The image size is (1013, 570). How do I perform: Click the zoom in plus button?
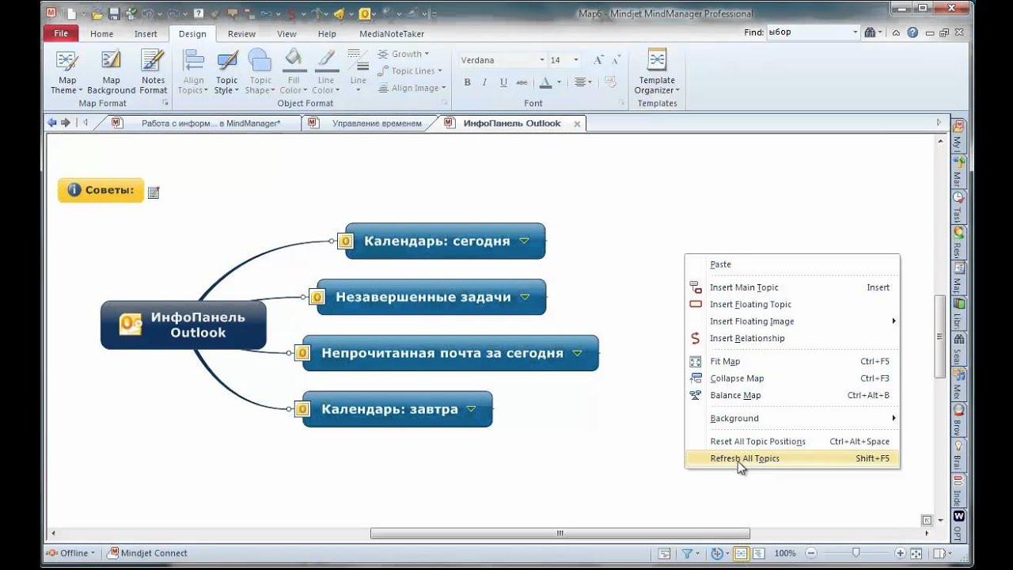[x=901, y=553]
